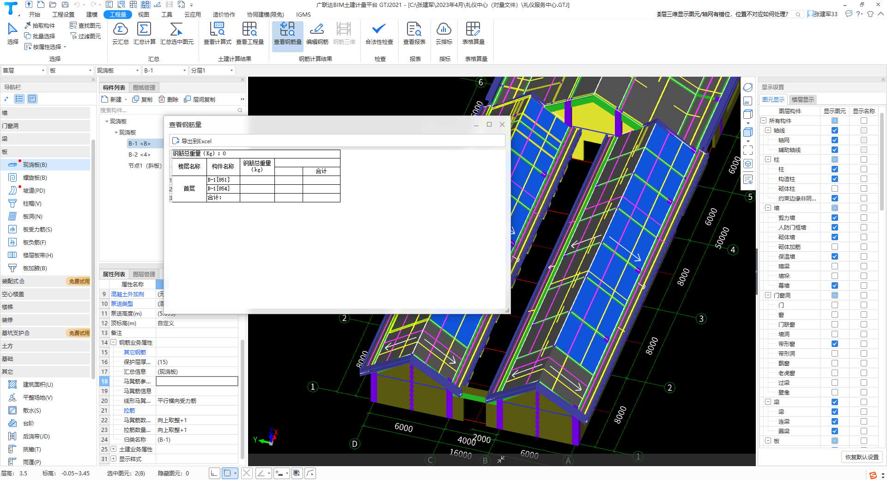Click 批量选择 batch select tool
The width and height of the screenshot is (887, 480).
click(x=40, y=36)
